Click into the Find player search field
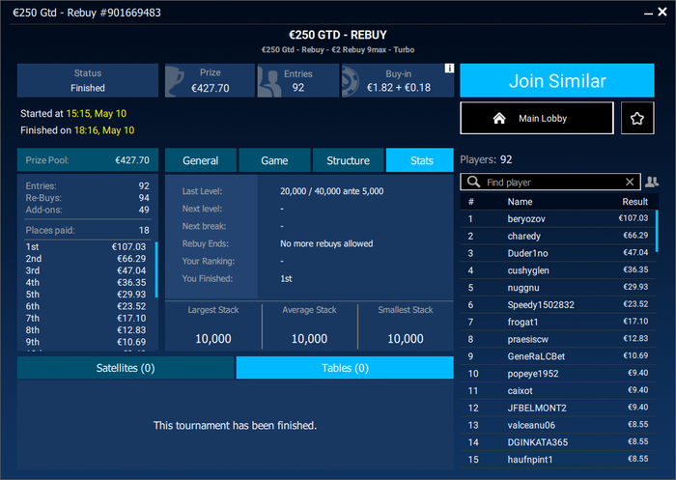Screen dimensions: 676x480 click(x=551, y=182)
